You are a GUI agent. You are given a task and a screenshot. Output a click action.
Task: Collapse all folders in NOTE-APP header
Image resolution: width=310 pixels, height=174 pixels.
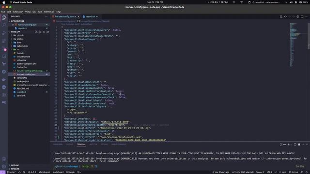(x=47, y=32)
